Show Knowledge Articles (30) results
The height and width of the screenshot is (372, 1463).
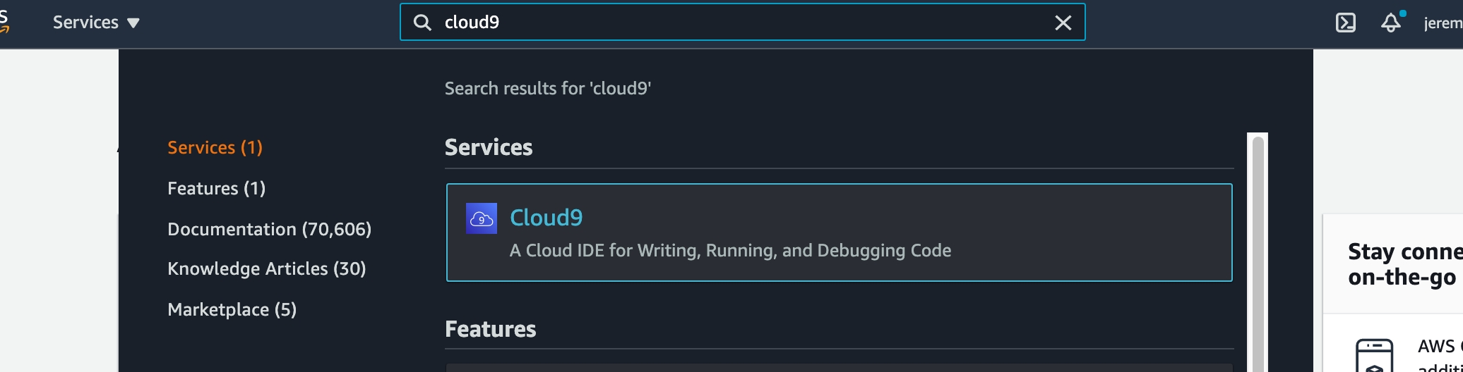pyautogui.click(x=266, y=268)
